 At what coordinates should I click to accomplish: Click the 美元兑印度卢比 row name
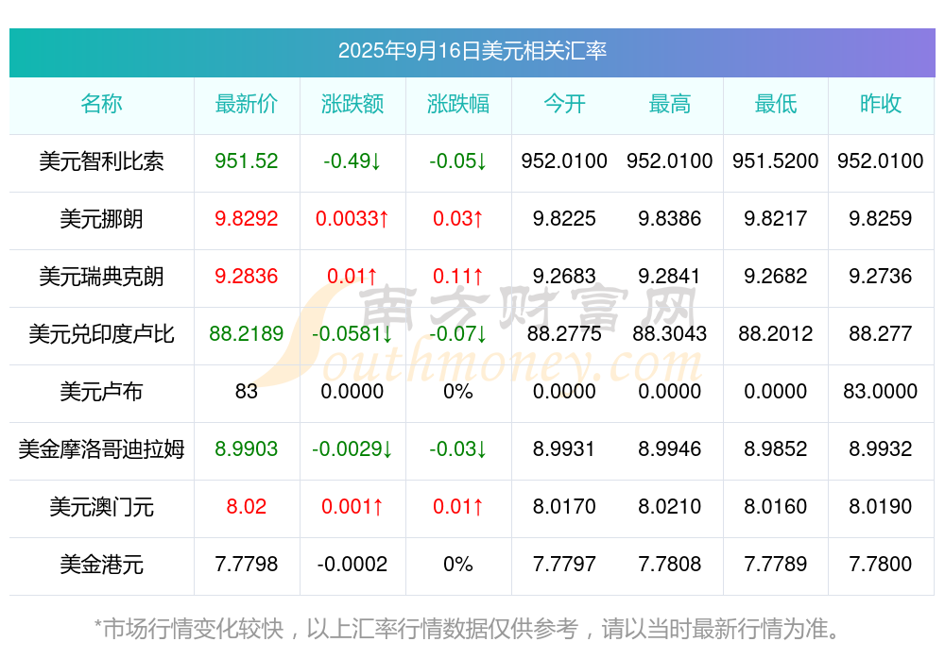(x=101, y=333)
